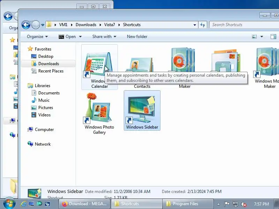Click the Search Shortcuts input field

pos(244,25)
